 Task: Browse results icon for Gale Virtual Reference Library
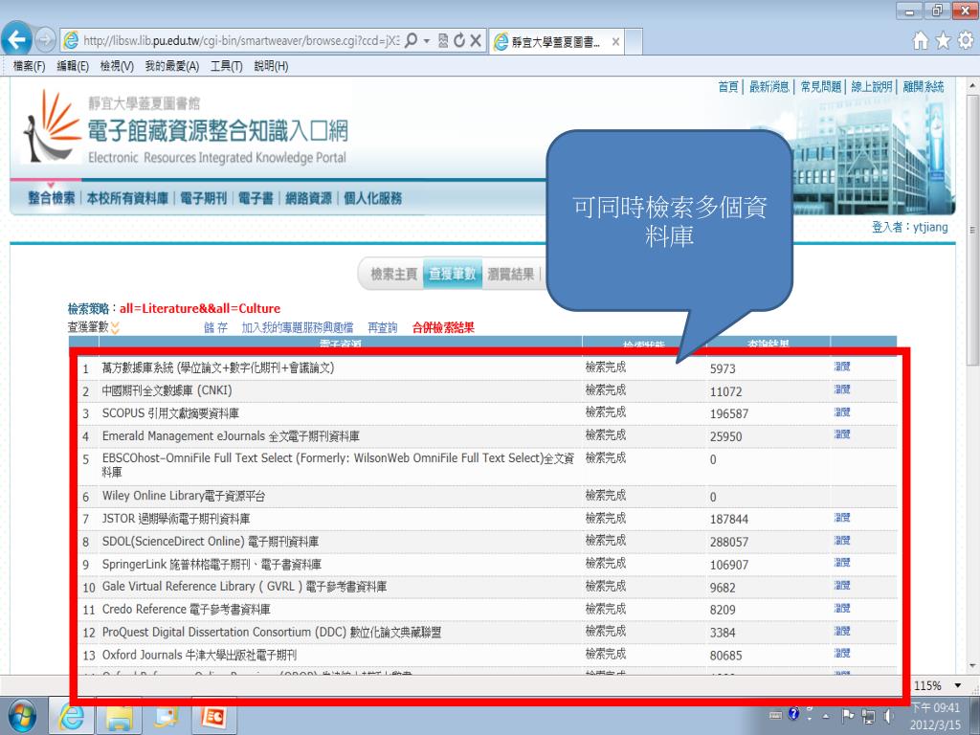coord(842,585)
